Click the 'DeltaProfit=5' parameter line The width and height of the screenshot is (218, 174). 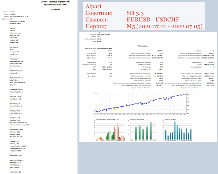point(14,80)
